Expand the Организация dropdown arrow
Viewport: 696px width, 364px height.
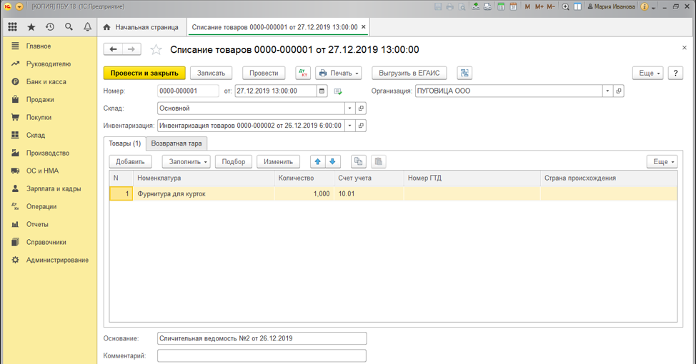607,91
